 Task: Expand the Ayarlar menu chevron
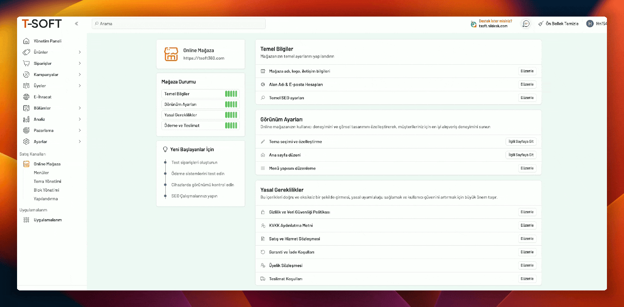79,142
